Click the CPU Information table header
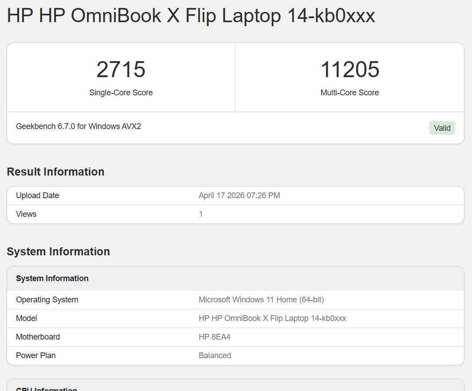Image resolution: width=472 pixels, height=391 pixels. coord(235,385)
